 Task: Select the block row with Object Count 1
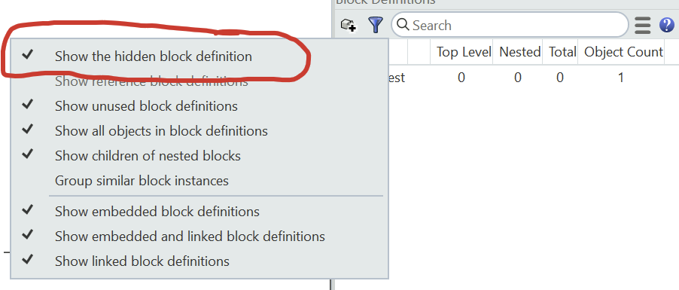coord(507,78)
